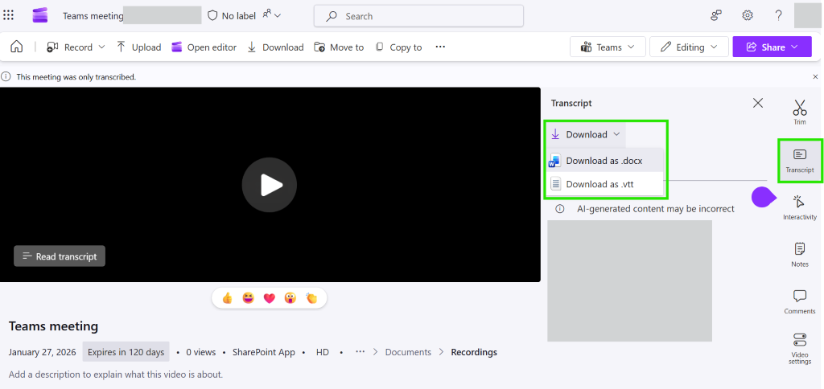This screenshot has height=389, width=824.
Task: Click the Recordings breadcrumb link
Action: click(x=474, y=352)
